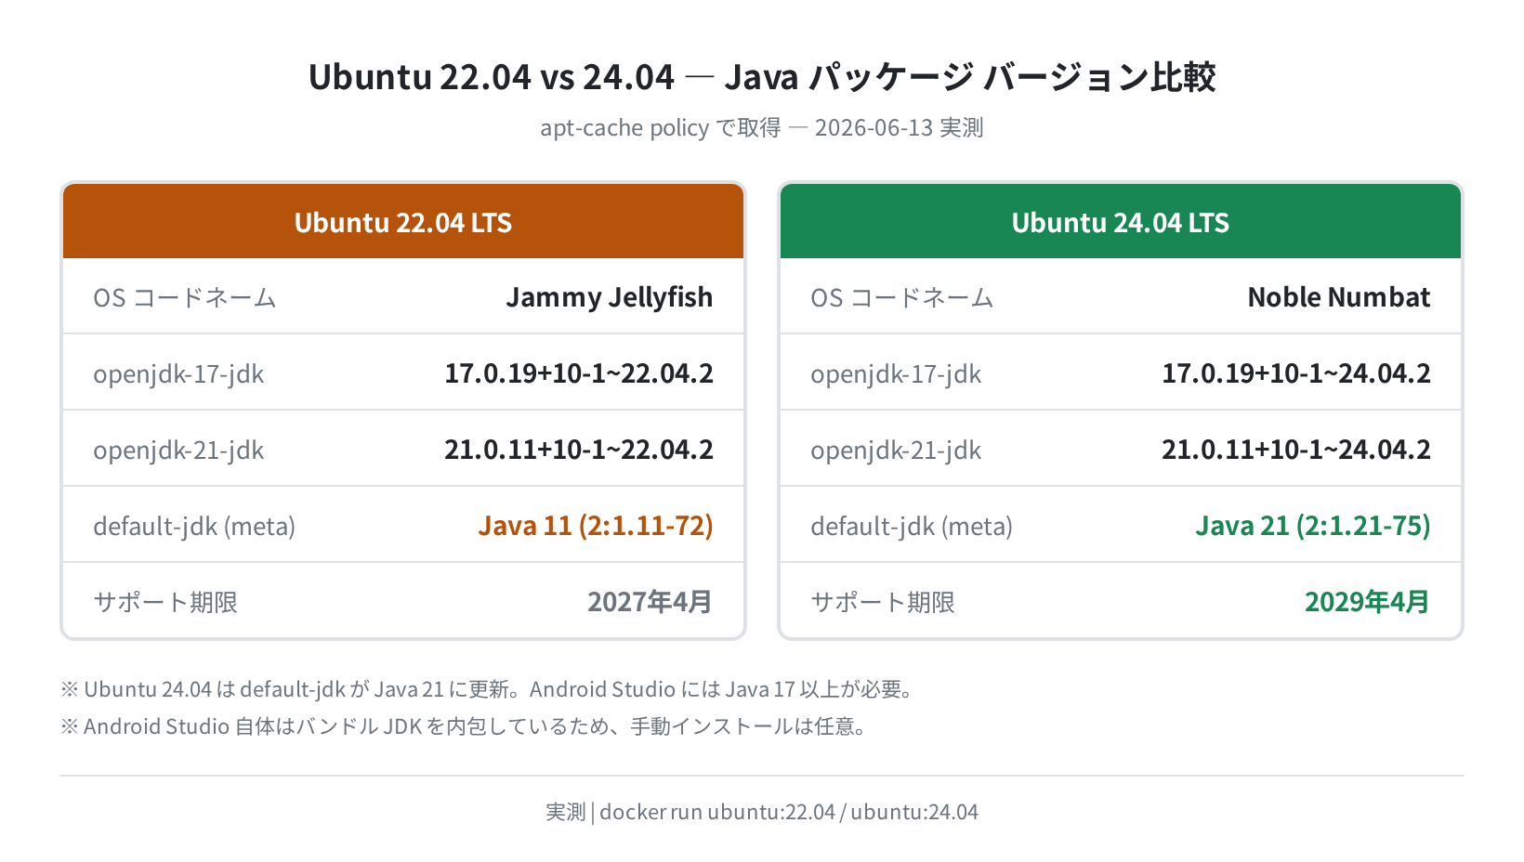Select version '21.0.11+10-1~24.04.2'
This screenshot has width=1524, height=862.
pos(1296,450)
